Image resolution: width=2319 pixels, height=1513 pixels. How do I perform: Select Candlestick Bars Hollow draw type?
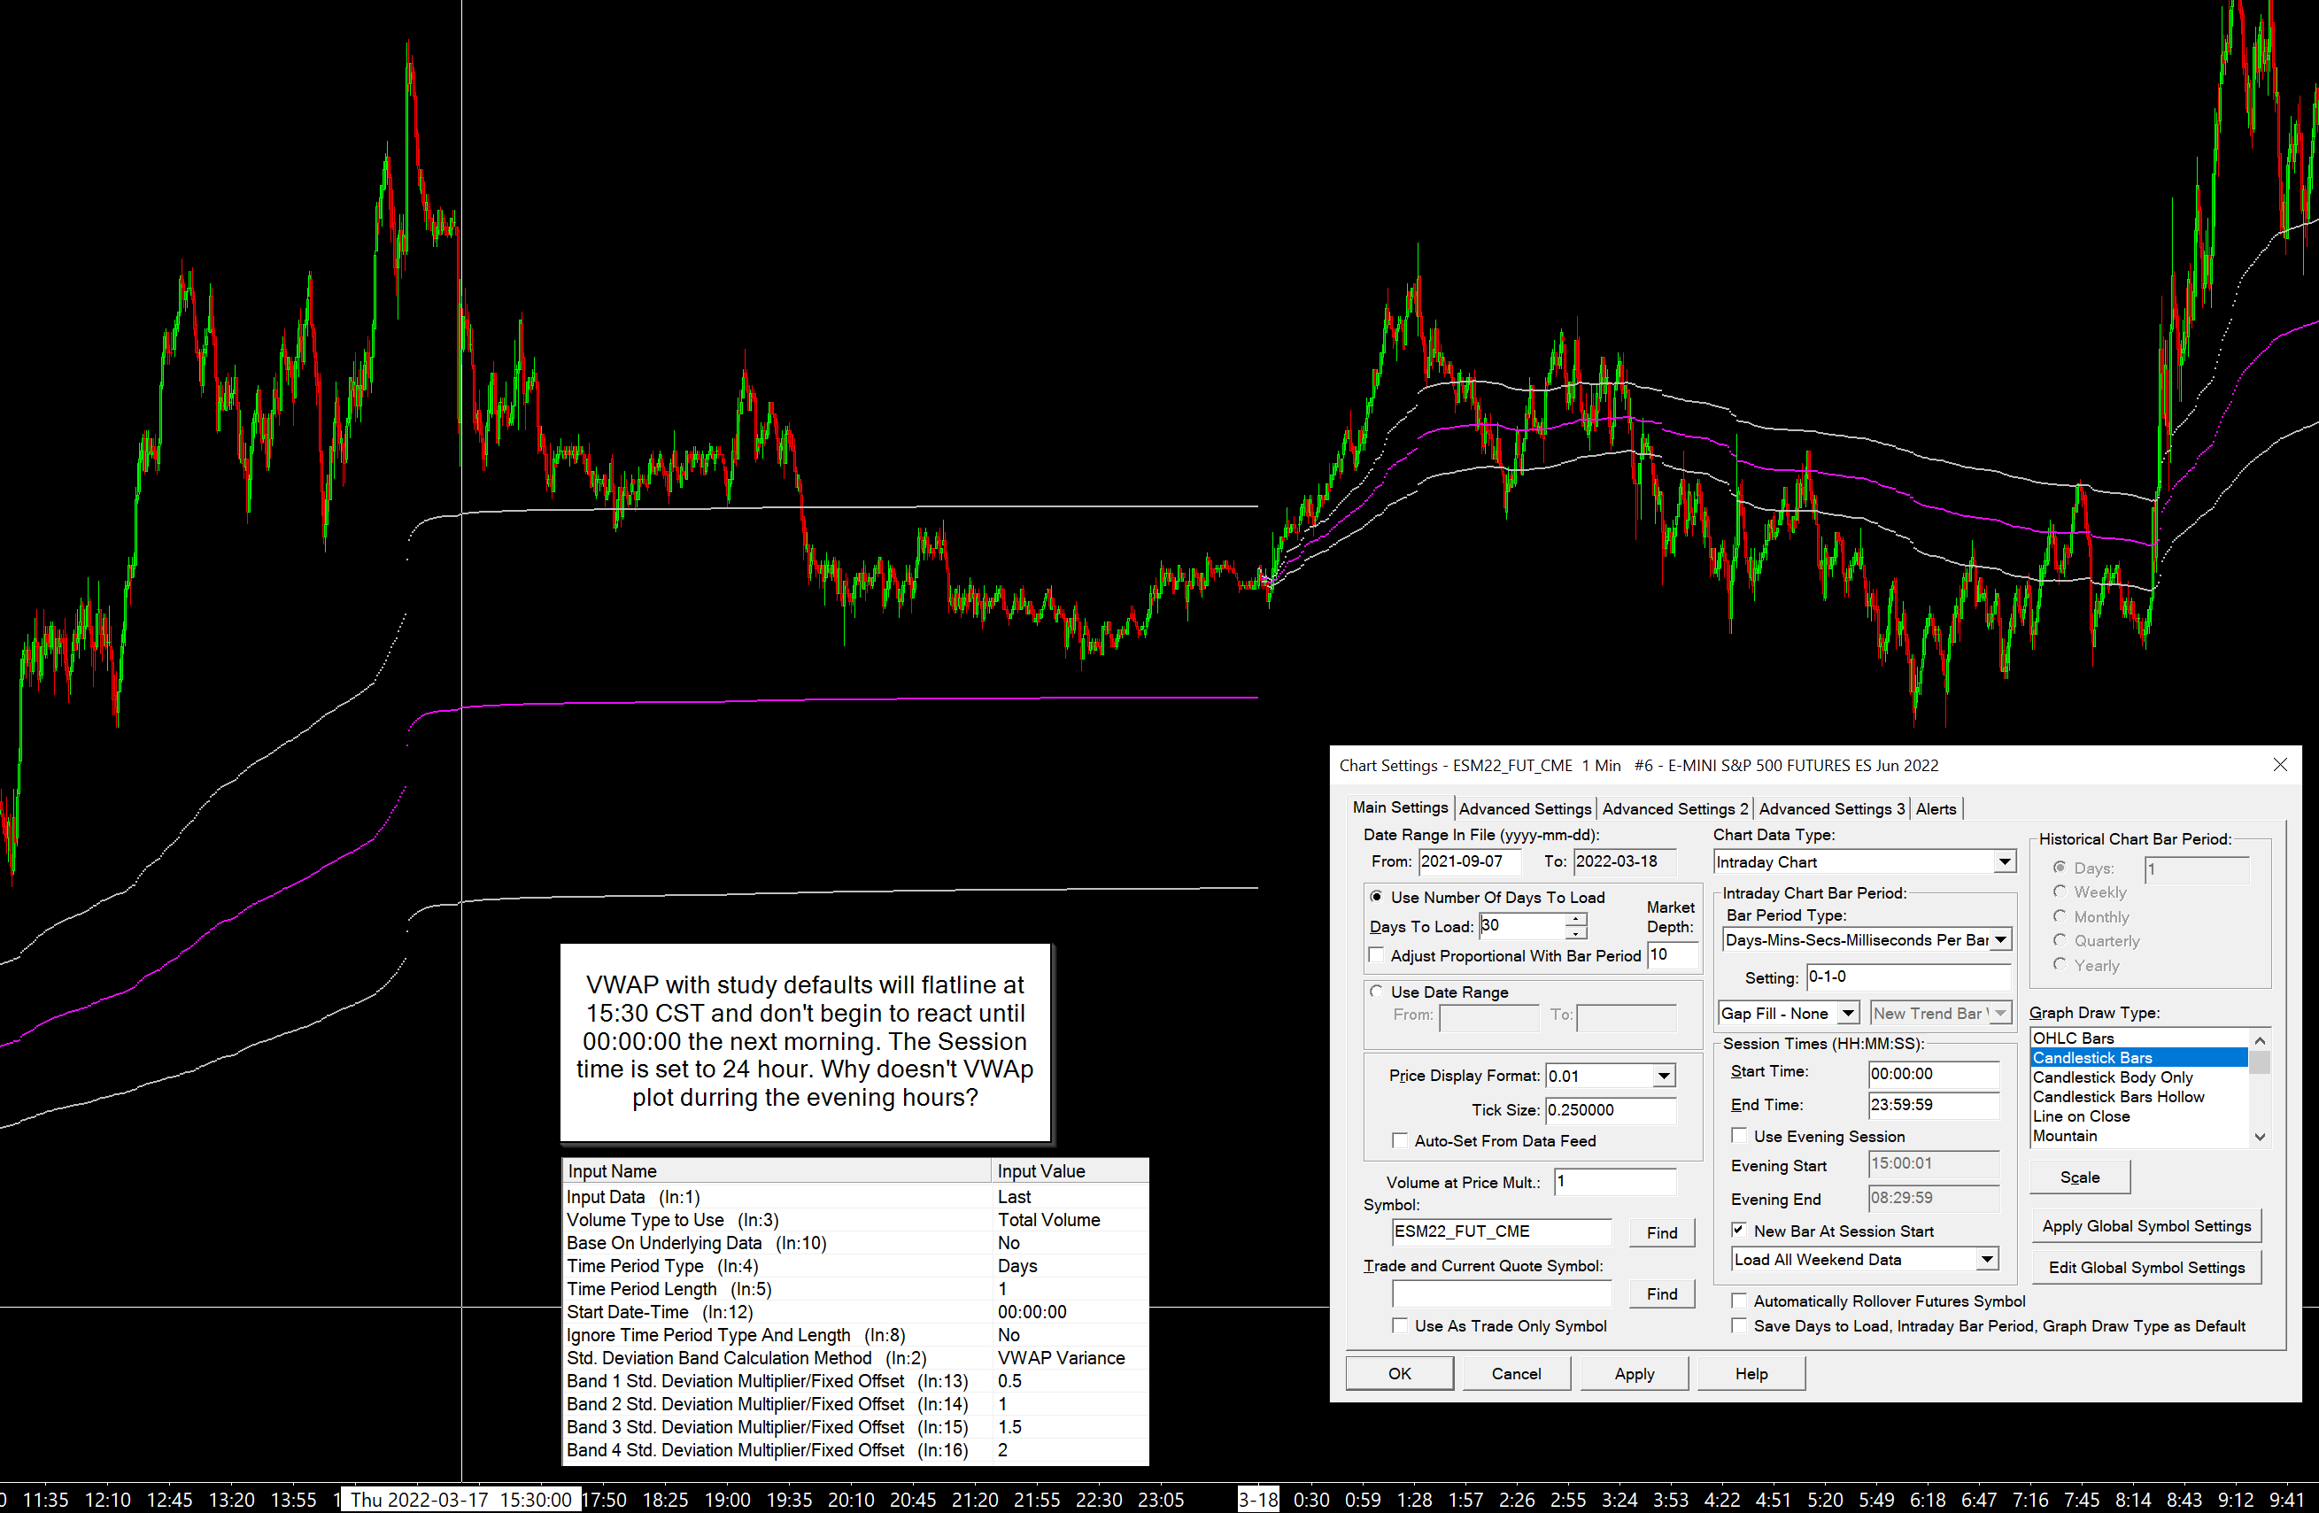coord(2117,1097)
